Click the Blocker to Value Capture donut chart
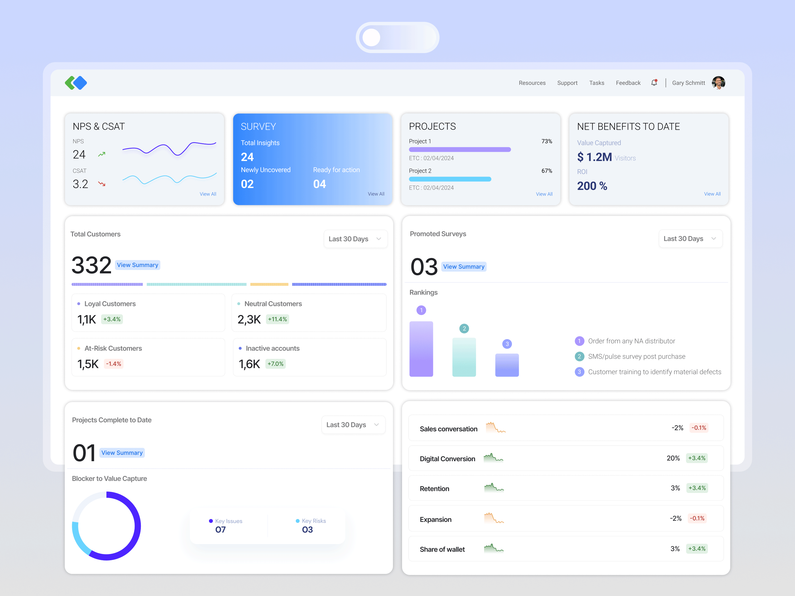795x596 pixels. (x=106, y=526)
